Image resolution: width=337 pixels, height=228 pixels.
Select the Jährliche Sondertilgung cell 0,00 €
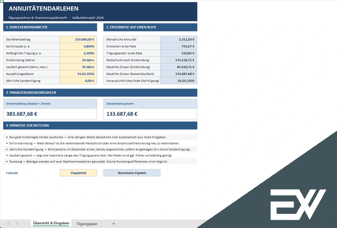coord(79,81)
